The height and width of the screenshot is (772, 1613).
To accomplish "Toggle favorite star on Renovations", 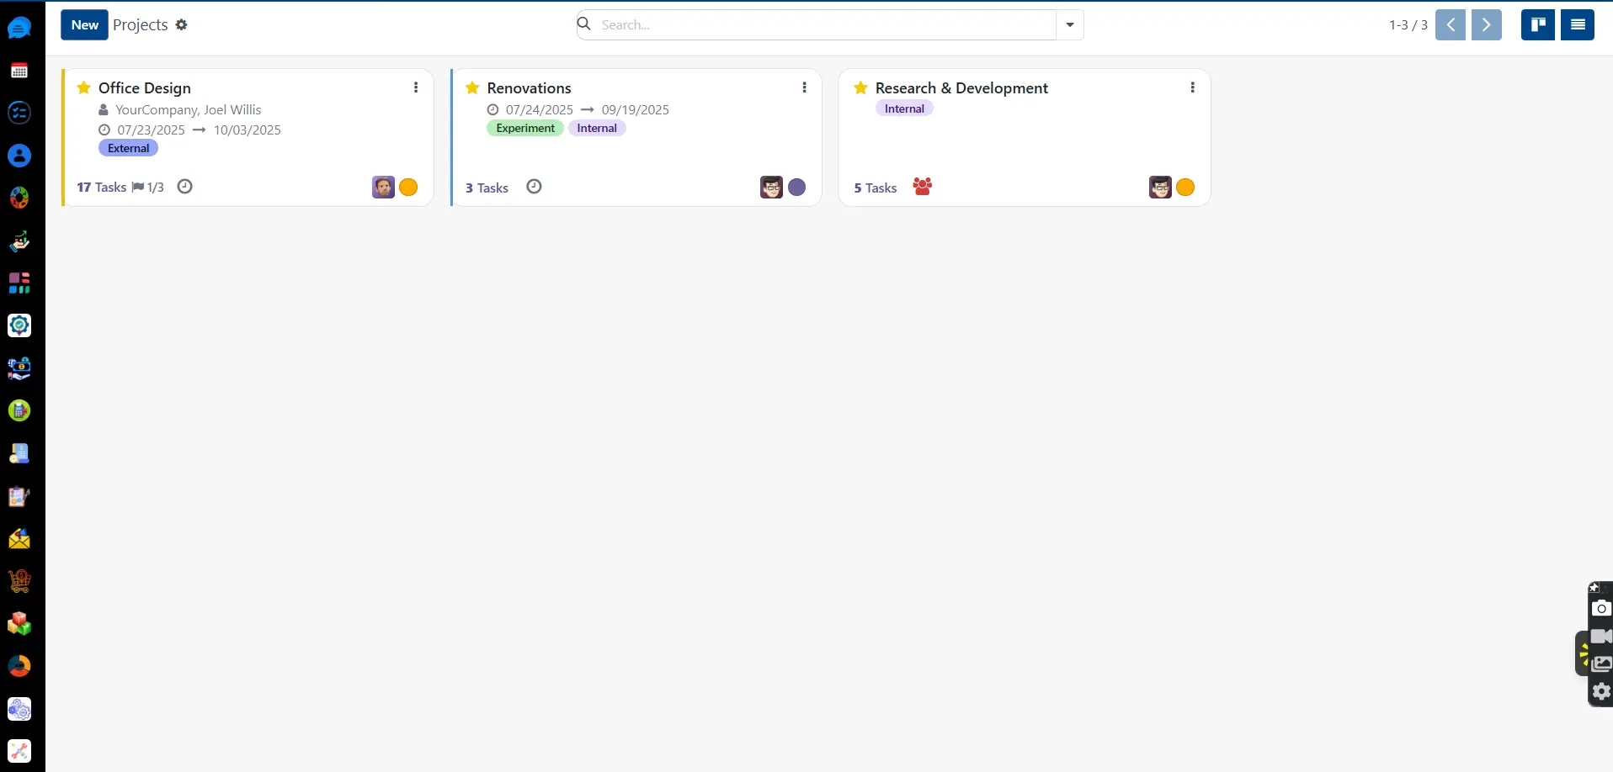I will coord(471,87).
